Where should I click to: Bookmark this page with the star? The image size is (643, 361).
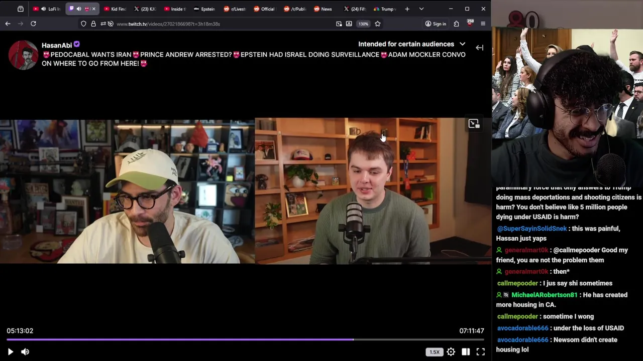377,24
